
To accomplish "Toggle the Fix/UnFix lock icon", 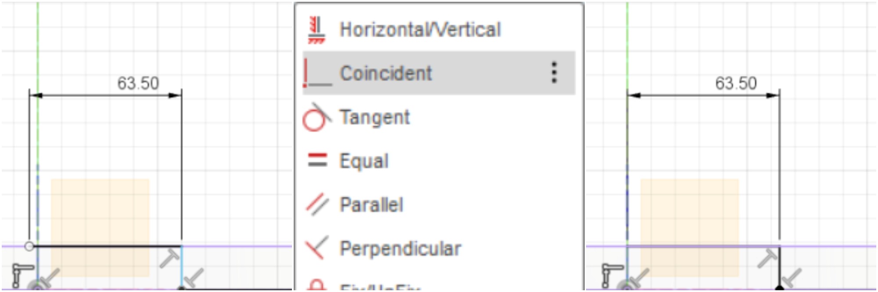I will 317,285.
